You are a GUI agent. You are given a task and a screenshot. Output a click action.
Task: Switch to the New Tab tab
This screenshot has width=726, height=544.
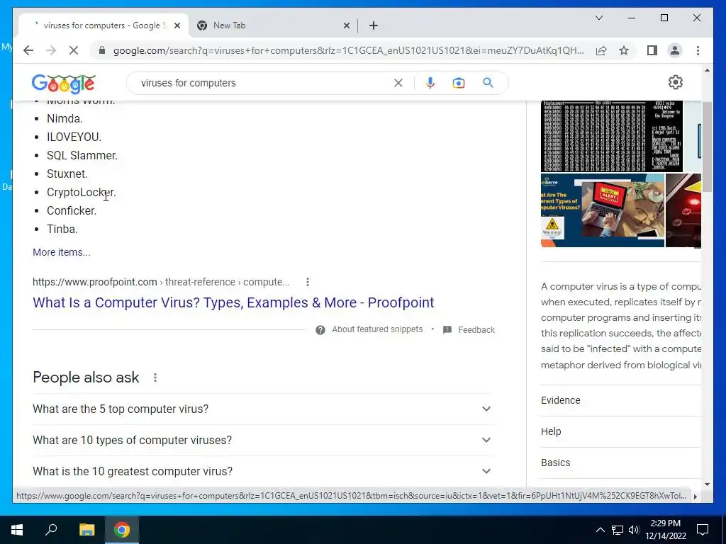(x=273, y=25)
